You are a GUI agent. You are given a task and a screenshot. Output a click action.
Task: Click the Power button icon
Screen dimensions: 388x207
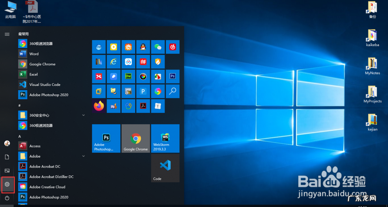(7, 198)
